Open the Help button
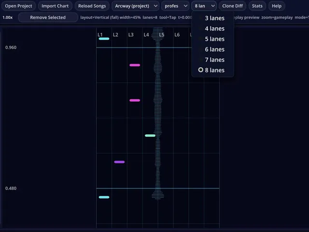The image size is (309, 232). [277, 6]
